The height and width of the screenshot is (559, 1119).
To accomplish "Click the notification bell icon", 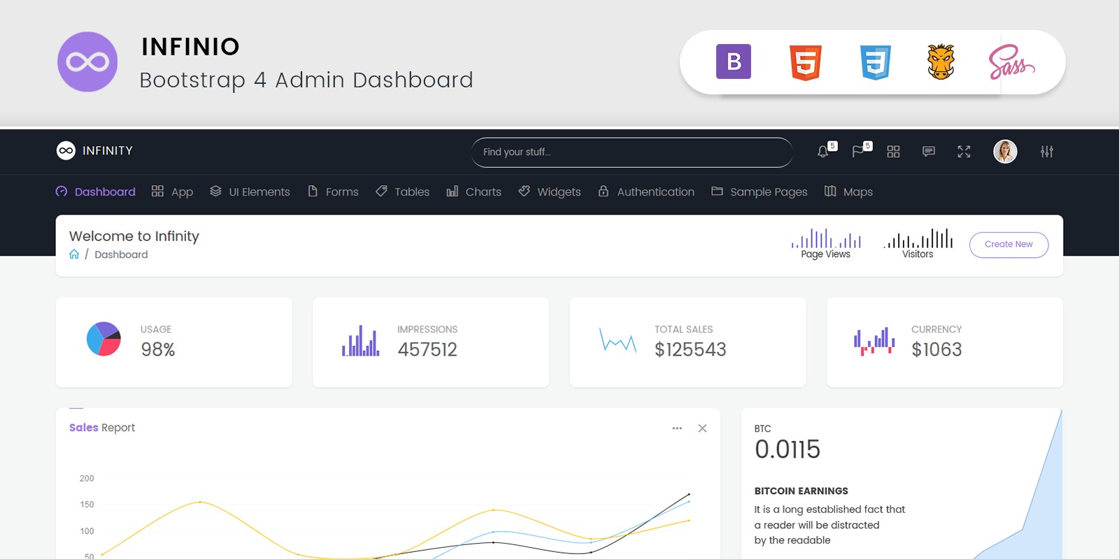I will [x=823, y=152].
